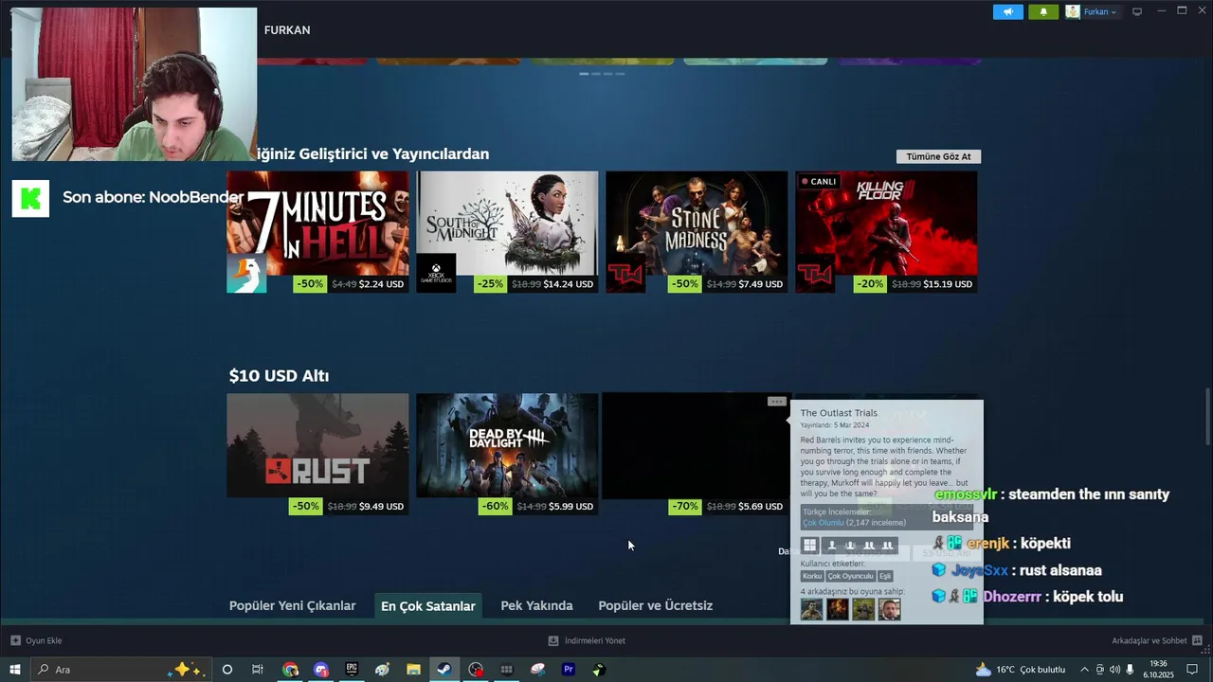Open Epic Games Launcher from taskbar

point(352,670)
